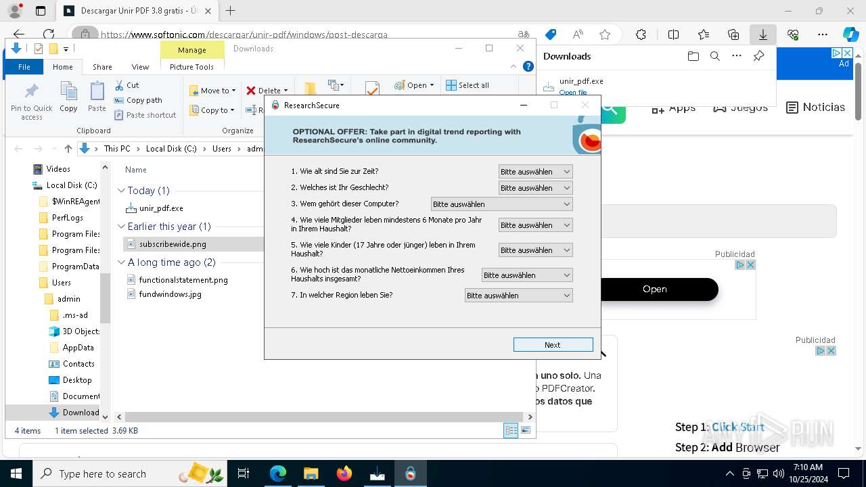Switch Explorer to details view icon
This screenshot has width=866, height=487.
[511, 430]
